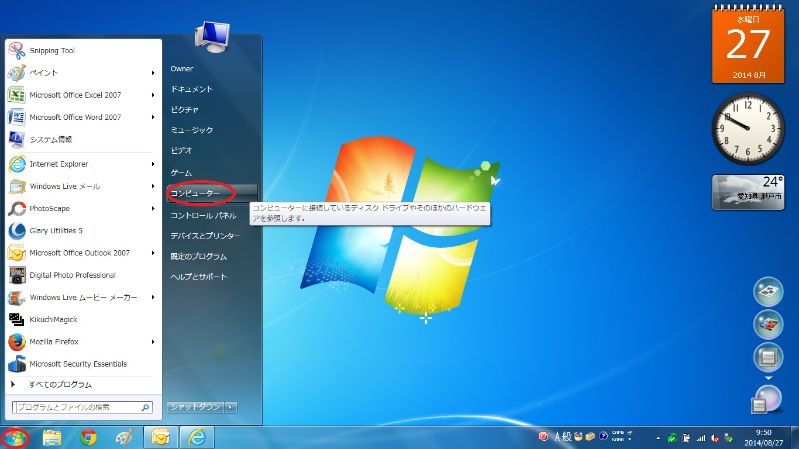The image size is (799, 449).
Task: Open ビデオ library
Action: (212, 151)
